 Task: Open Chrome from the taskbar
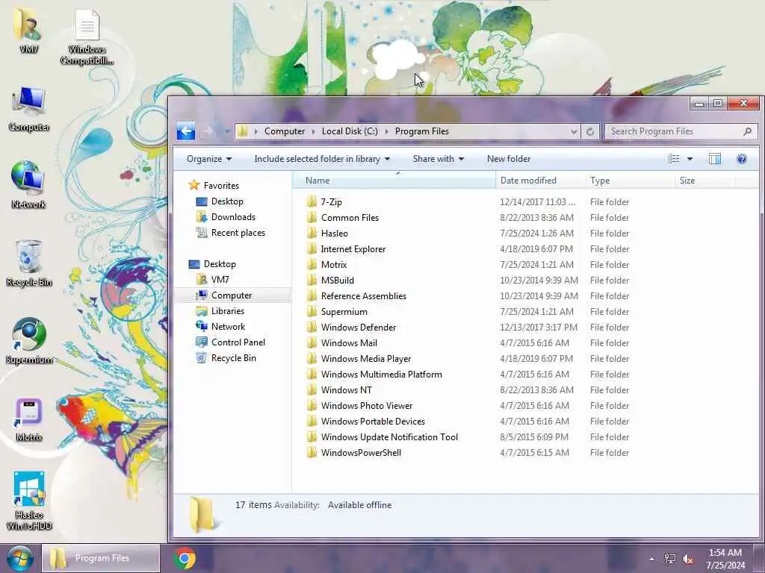pyautogui.click(x=184, y=559)
